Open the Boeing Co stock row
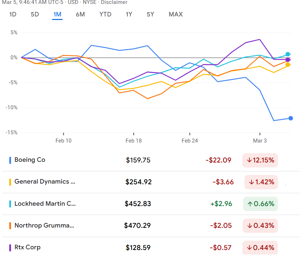 pos(30,160)
